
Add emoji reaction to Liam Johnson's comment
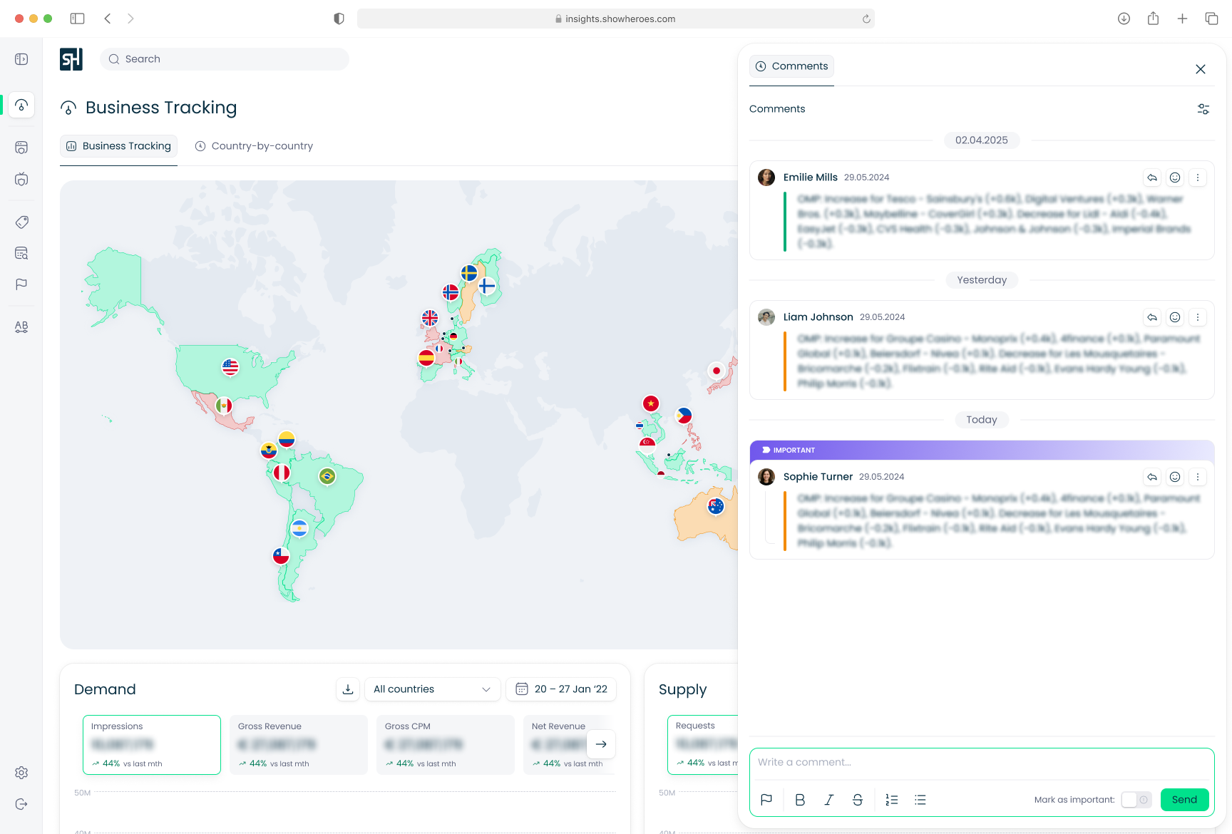pos(1175,317)
